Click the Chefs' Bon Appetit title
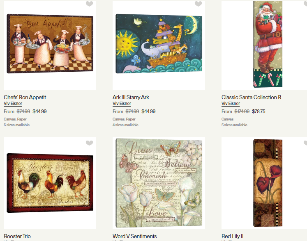 click(25, 97)
